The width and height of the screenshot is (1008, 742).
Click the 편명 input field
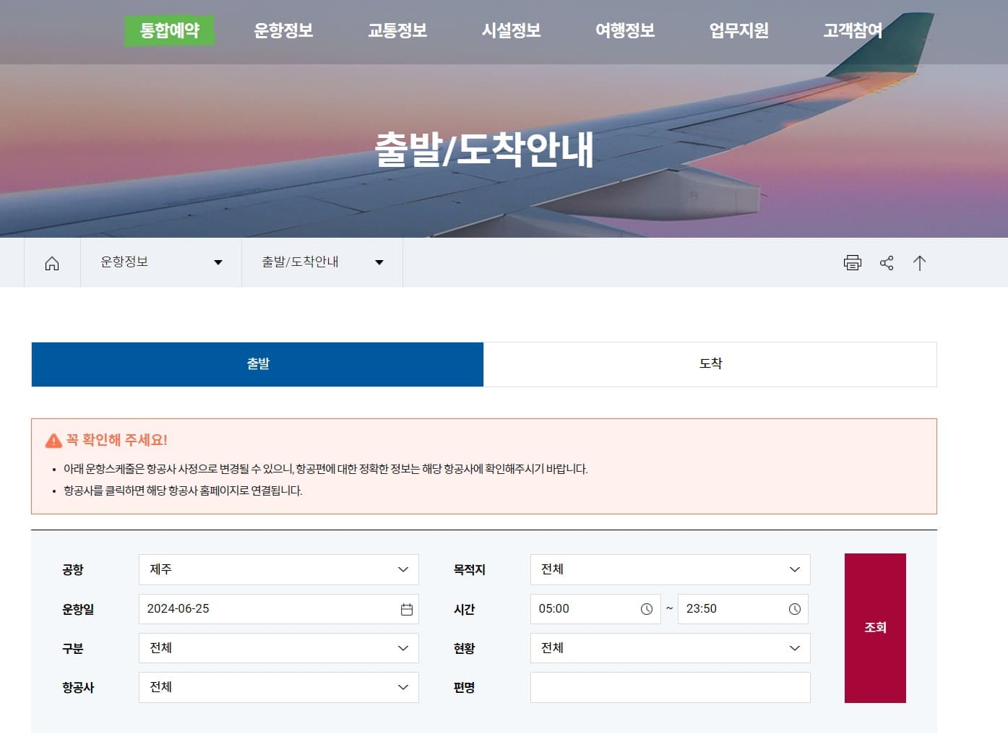[x=670, y=687]
